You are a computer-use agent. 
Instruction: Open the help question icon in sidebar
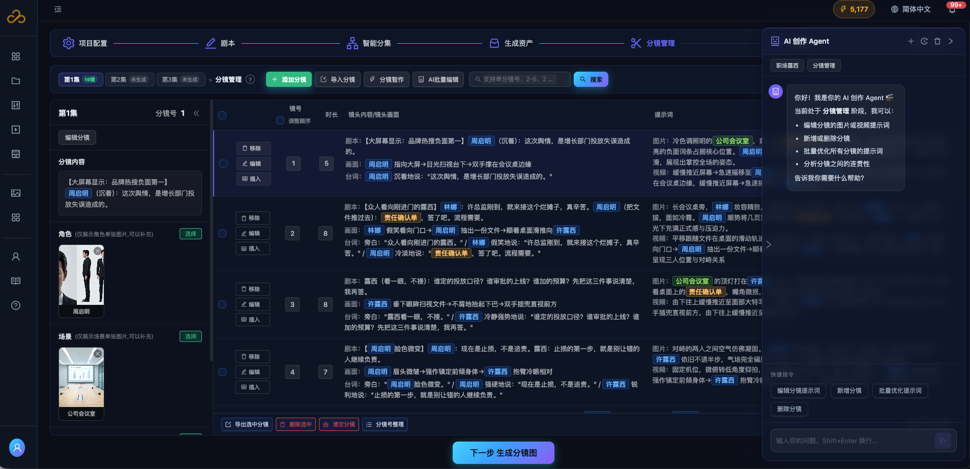pyautogui.click(x=16, y=305)
